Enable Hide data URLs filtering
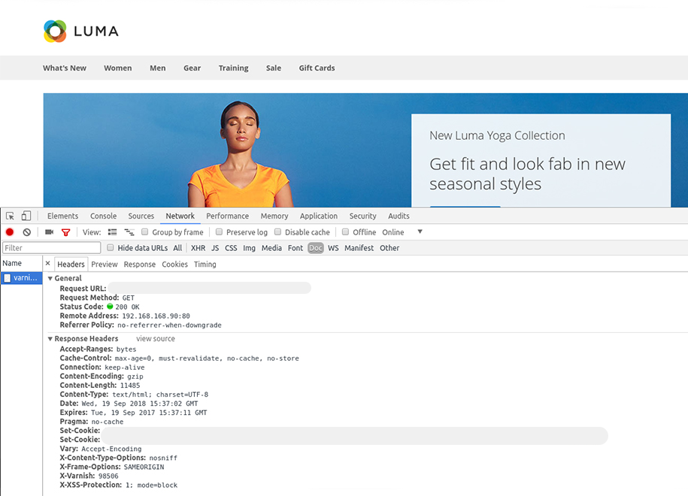The image size is (688, 496). (x=110, y=247)
